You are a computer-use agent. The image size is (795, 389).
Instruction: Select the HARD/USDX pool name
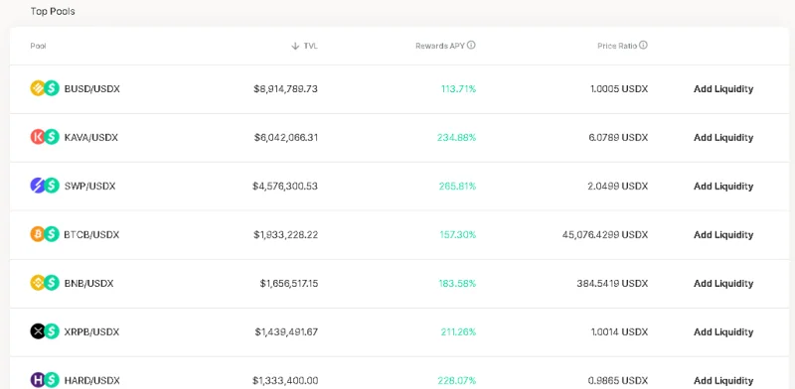[x=92, y=380]
